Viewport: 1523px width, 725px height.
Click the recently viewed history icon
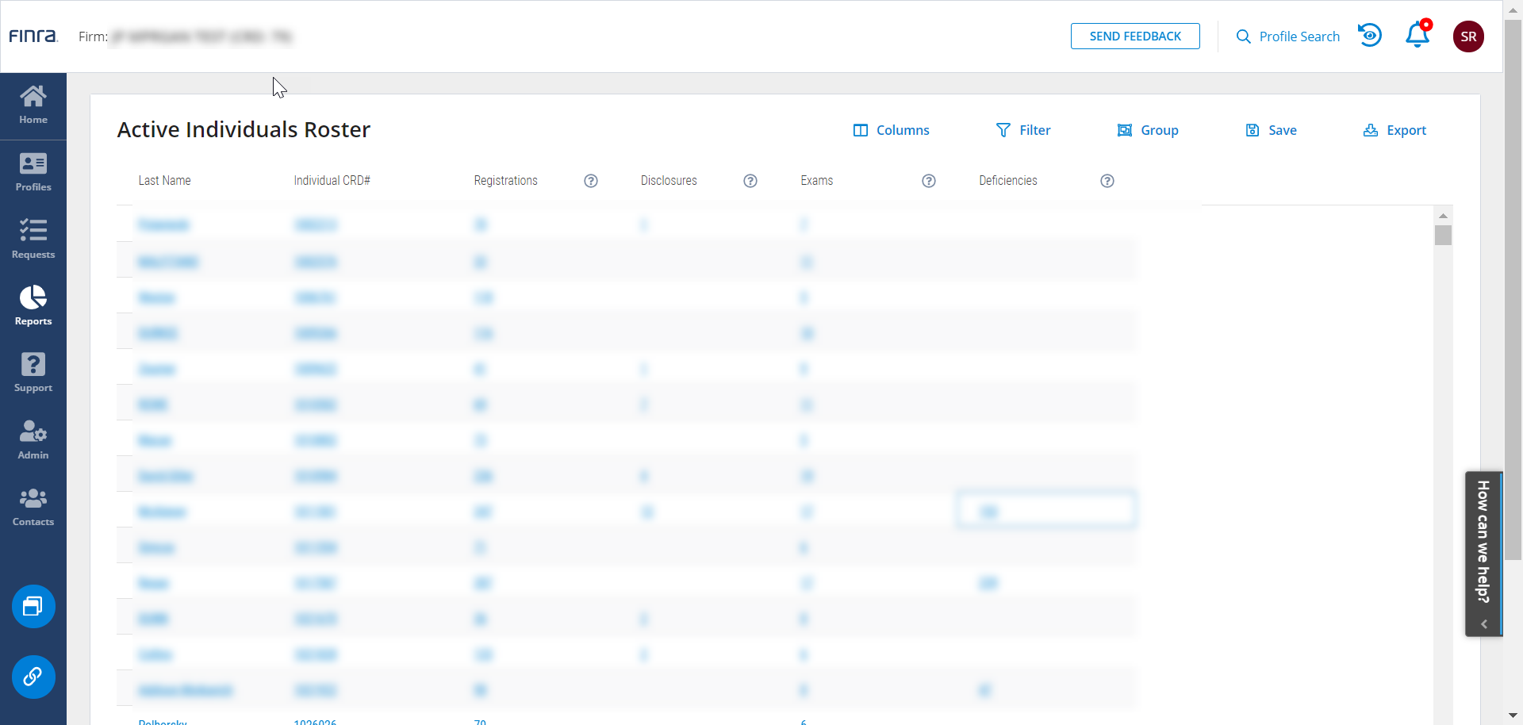click(1370, 36)
